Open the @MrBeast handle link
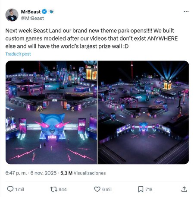Screen dimensions: 194x197 point(32,18)
